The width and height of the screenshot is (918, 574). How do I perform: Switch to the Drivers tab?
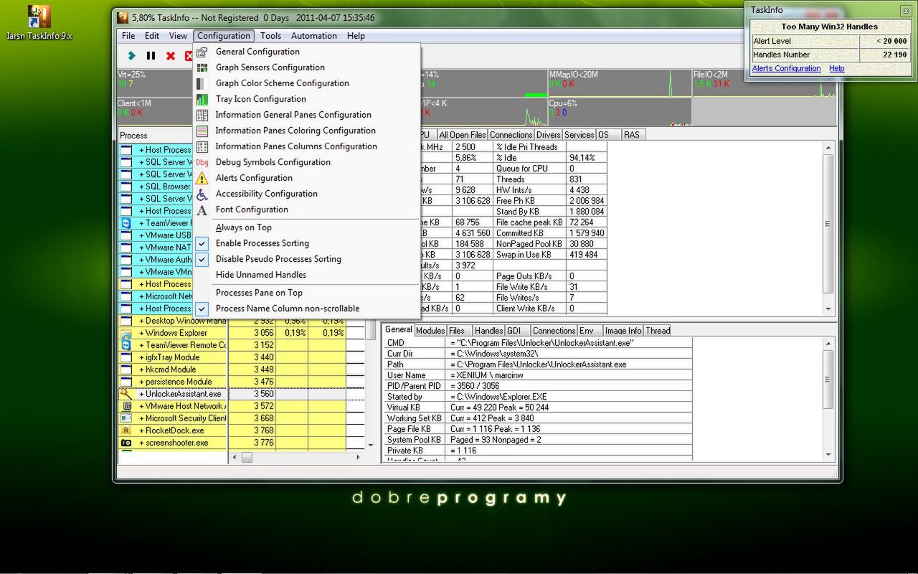549,135
